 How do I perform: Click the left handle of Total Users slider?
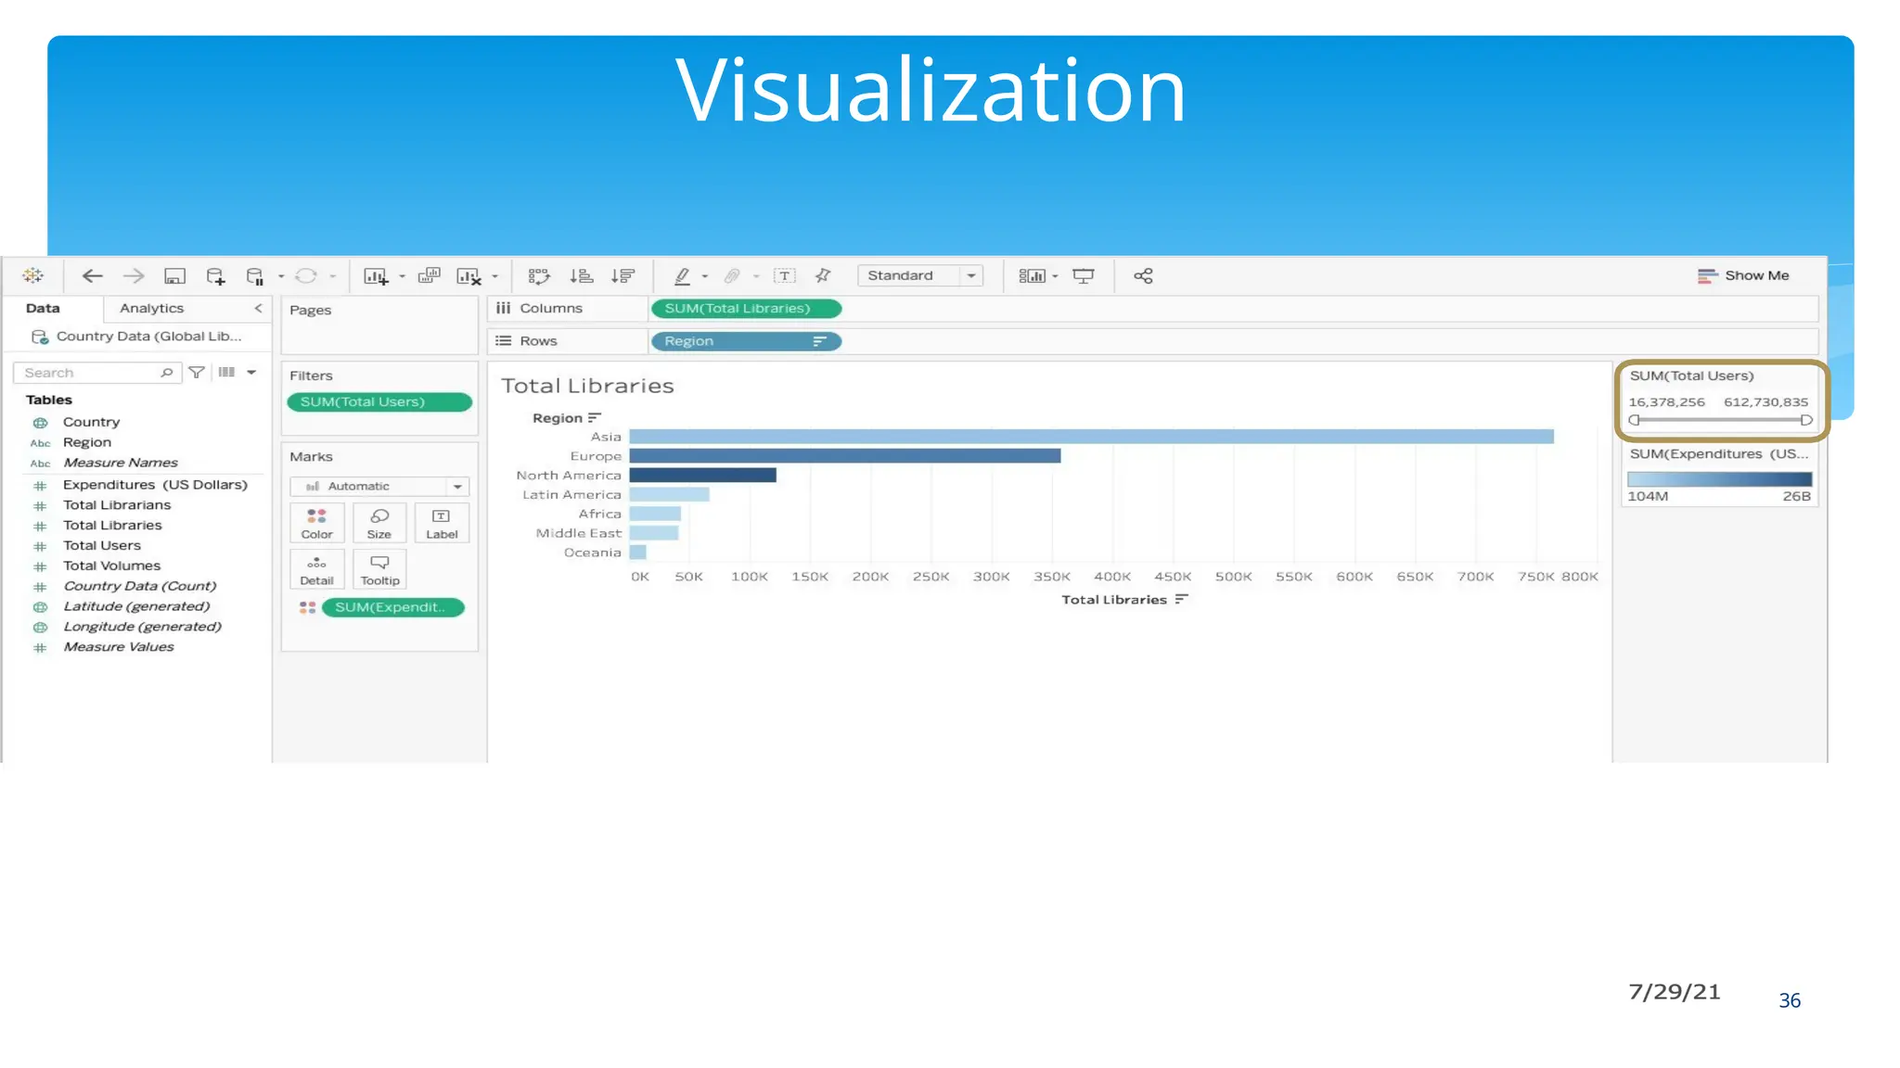click(x=1634, y=420)
